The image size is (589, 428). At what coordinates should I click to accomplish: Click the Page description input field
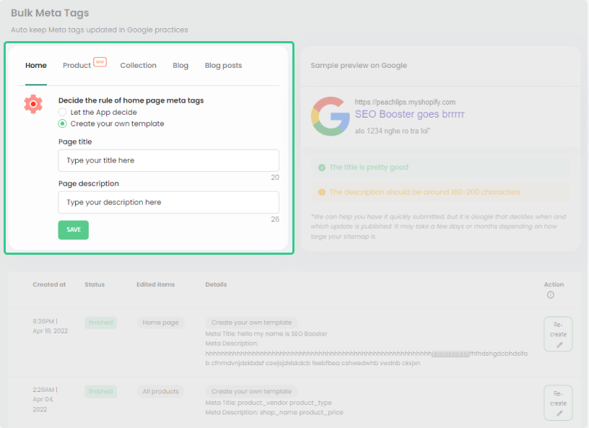(x=168, y=202)
